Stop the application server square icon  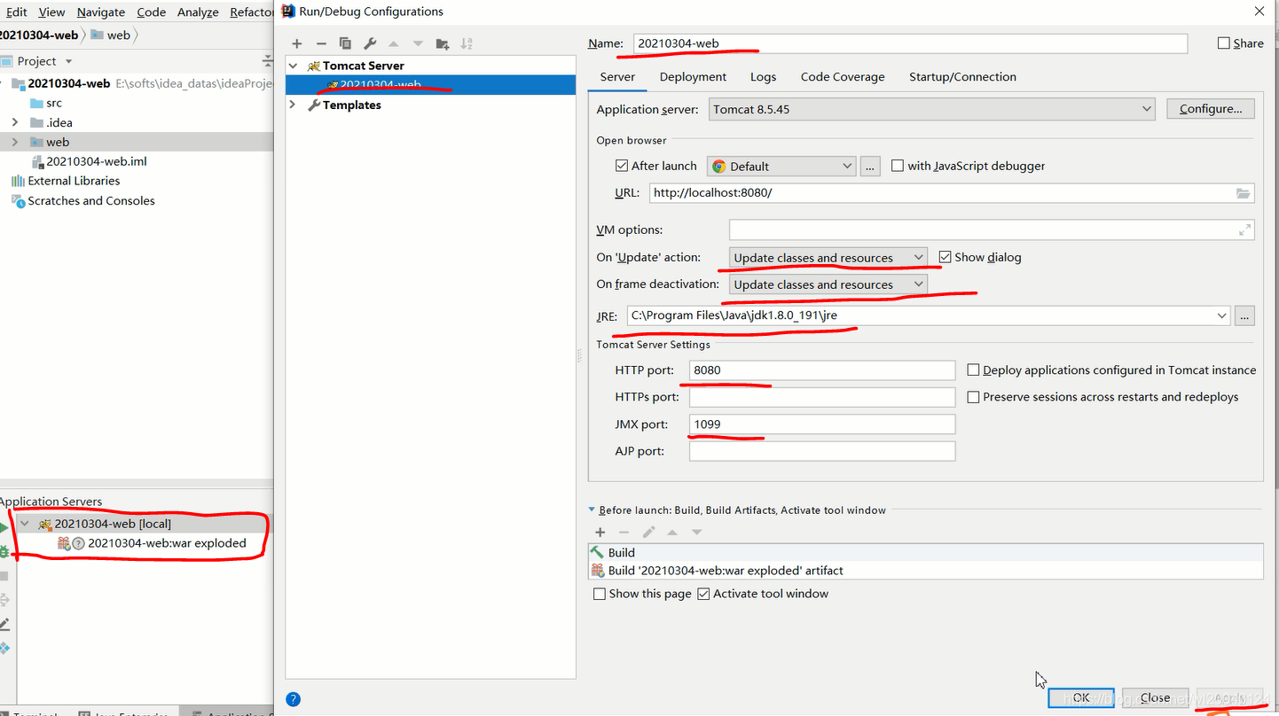point(4,576)
